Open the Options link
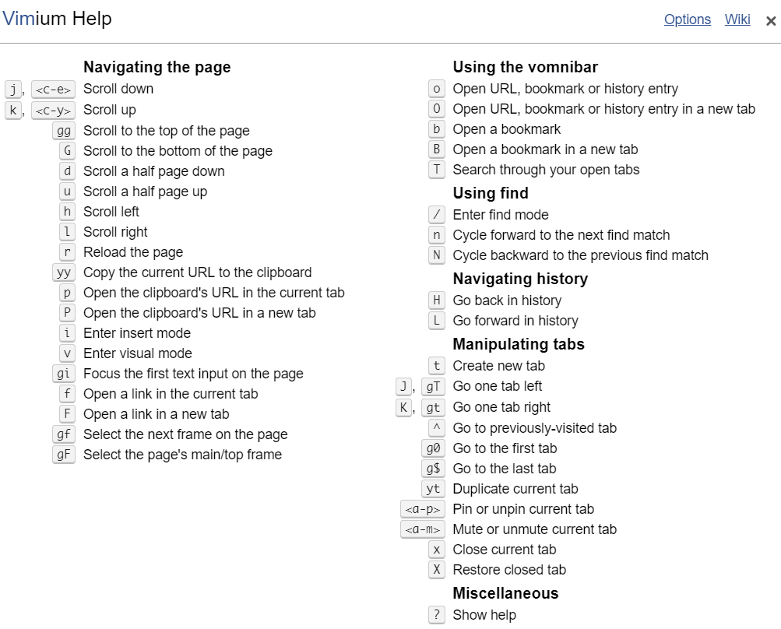The width and height of the screenshot is (781, 629). click(x=687, y=19)
